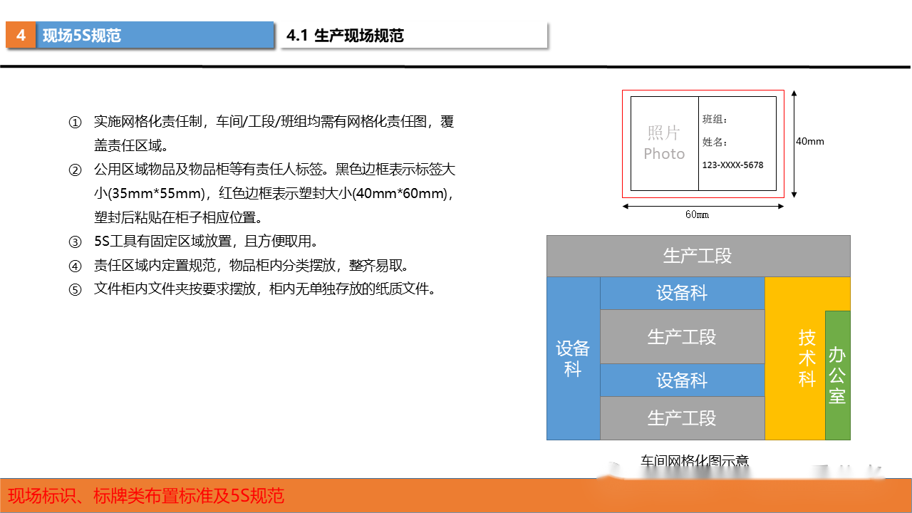Select the lower horizontal 设备科 blue block
The width and height of the screenshot is (912, 513).
pos(683,380)
